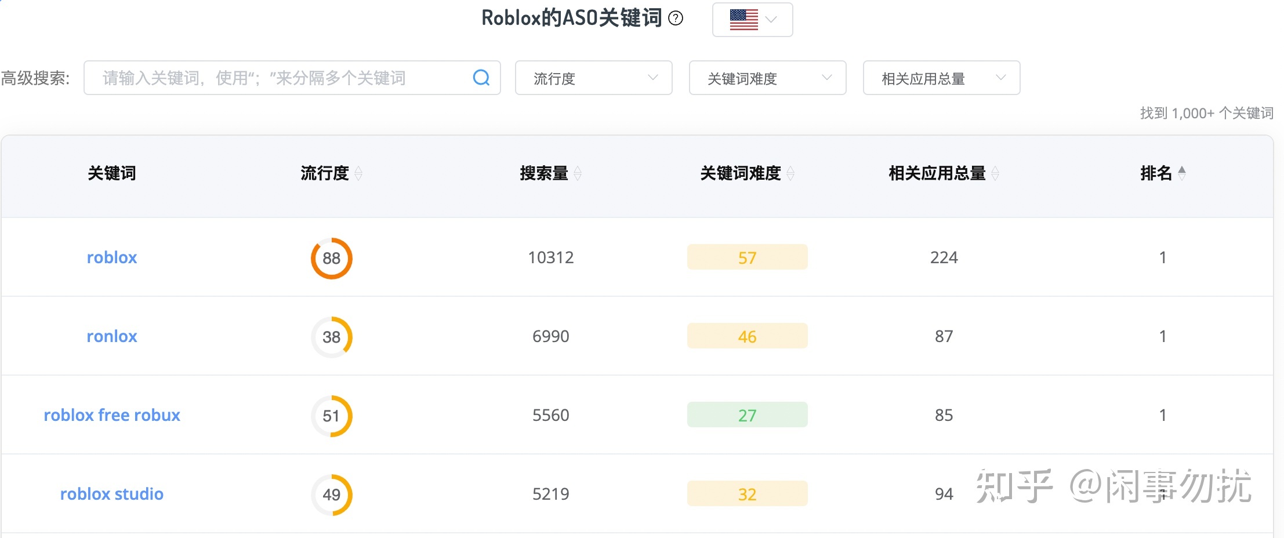Screen dimensions: 1284x538
Task: Open the 相关应用总量 filter dropdown
Action: [941, 78]
